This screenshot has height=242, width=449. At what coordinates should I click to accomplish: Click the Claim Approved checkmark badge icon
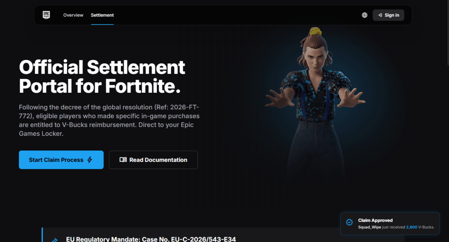pyautogui.click(x=349, y=222)
